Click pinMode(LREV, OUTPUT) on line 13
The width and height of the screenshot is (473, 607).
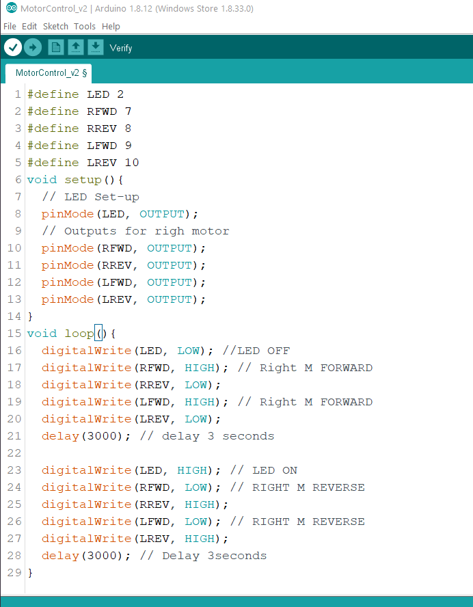click(x=123, y=299)
